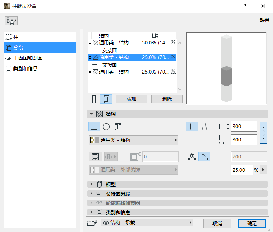Click veneer thickness field showing 0

click(161, 157)
